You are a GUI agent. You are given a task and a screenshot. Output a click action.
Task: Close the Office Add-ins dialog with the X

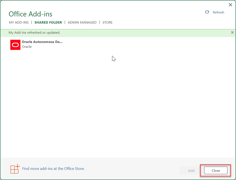pyautogui.click(x=230, y=5)
